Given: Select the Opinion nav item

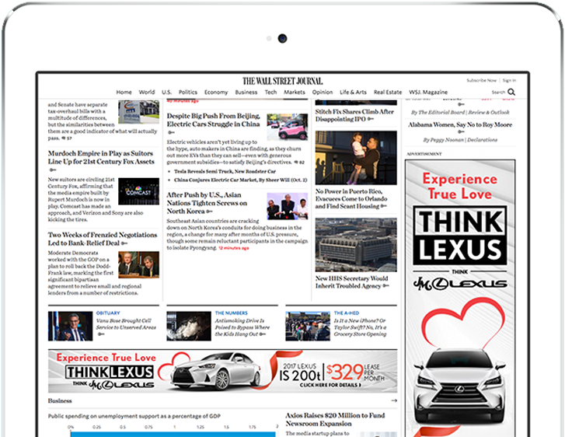Looking at the screenshot, I should 323,93.
